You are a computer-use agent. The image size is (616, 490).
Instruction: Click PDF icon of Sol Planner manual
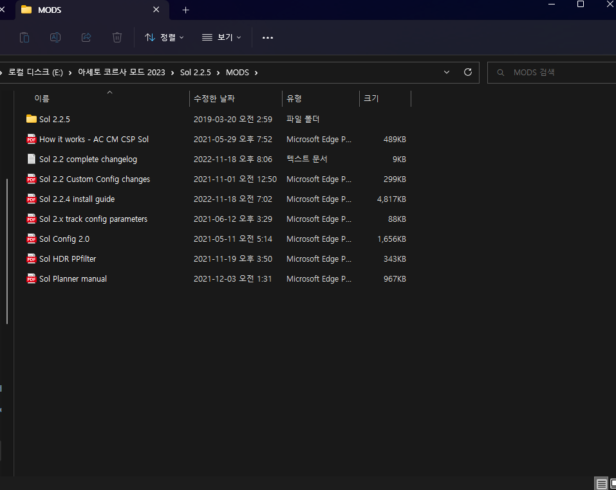click(x=32, y=278)
